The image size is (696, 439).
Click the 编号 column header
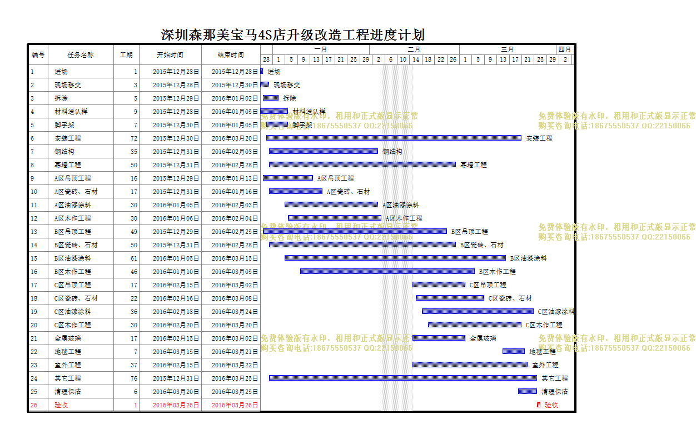38,55
